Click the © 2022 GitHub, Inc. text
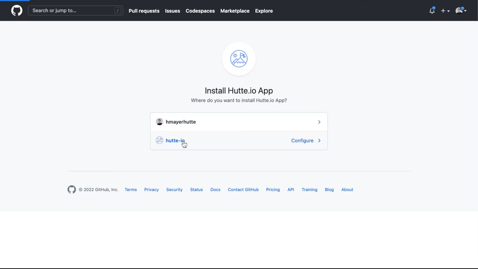The width and height of the screenshot is (478, 269). [x=98, y=189]
